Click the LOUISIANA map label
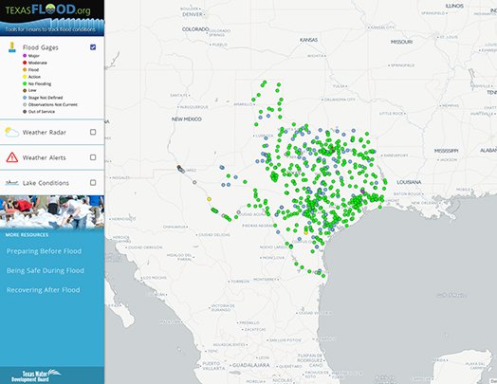The image size is (497, 384). pos(409,182)
